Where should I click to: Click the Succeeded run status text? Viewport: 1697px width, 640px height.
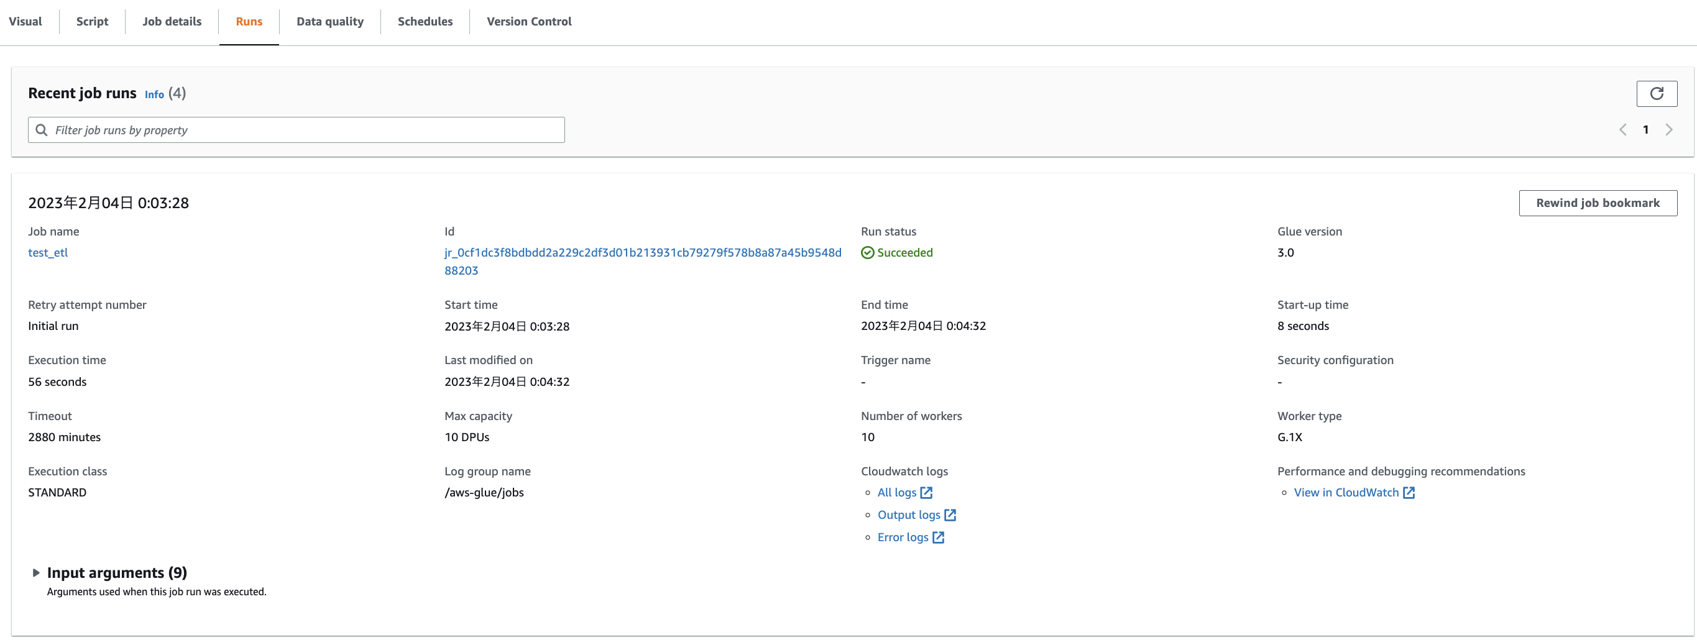[904, 253]
